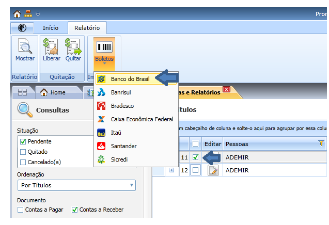Close the Relatórios tab with red X
Image resolution: width=329 pixels, height=225 pixels.
pos(226,89)
